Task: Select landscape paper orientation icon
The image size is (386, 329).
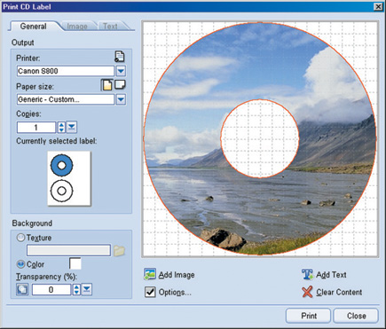Action: click(120, 85)
